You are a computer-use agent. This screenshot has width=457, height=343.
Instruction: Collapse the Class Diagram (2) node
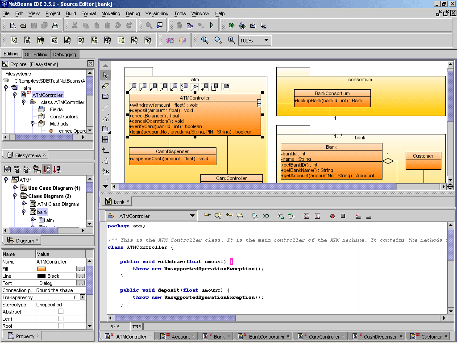pos(15,196)
